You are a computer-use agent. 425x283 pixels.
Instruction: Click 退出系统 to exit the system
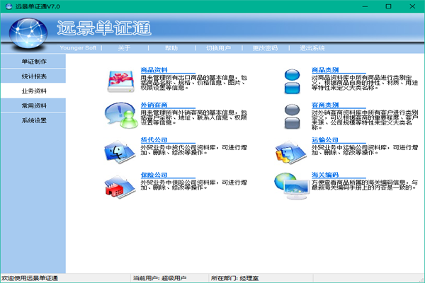coord(312,48)
